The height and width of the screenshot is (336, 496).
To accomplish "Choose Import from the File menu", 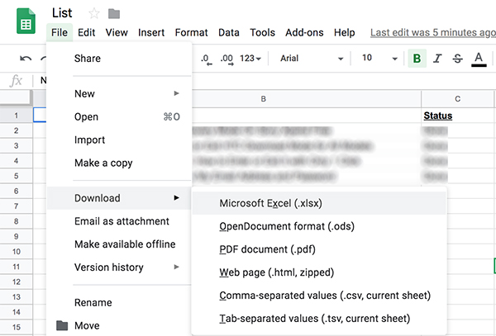I will (119, 140).
